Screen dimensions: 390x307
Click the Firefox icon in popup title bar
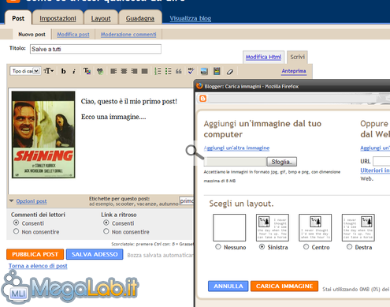[199, 86]
